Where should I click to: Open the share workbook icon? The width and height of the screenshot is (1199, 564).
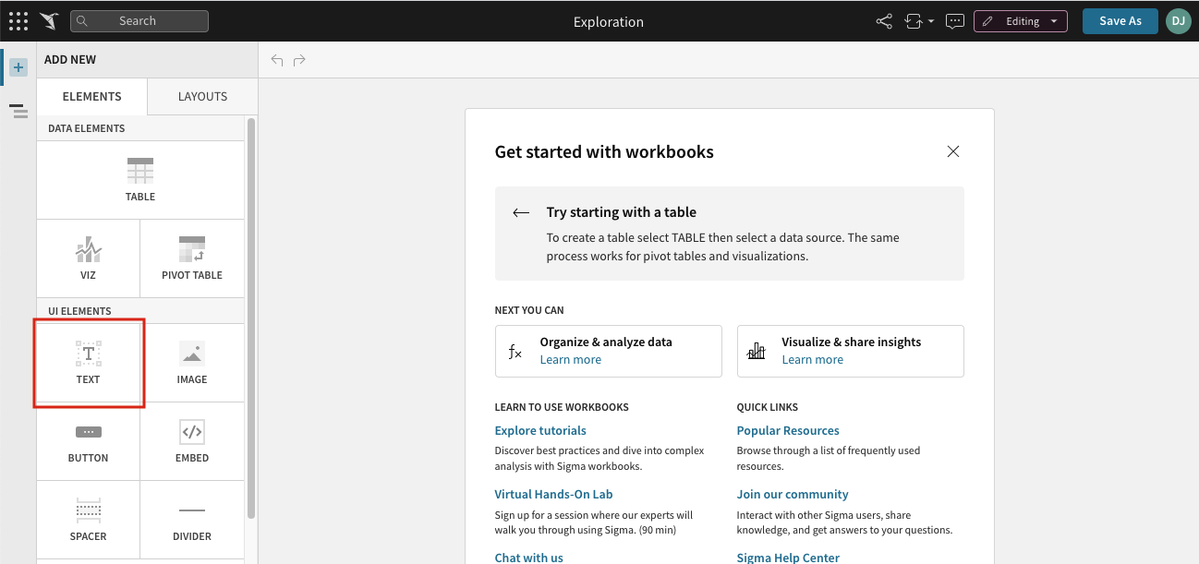884,21
